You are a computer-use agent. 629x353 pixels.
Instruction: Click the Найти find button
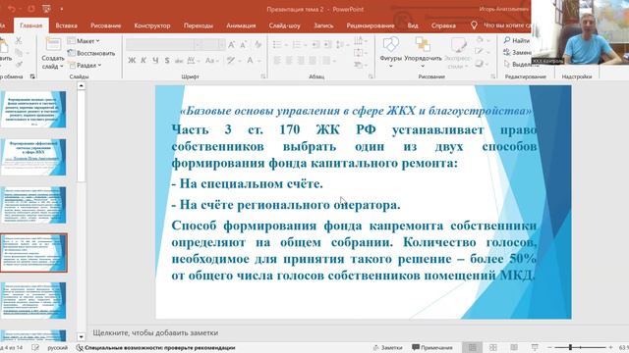[517, 40]
